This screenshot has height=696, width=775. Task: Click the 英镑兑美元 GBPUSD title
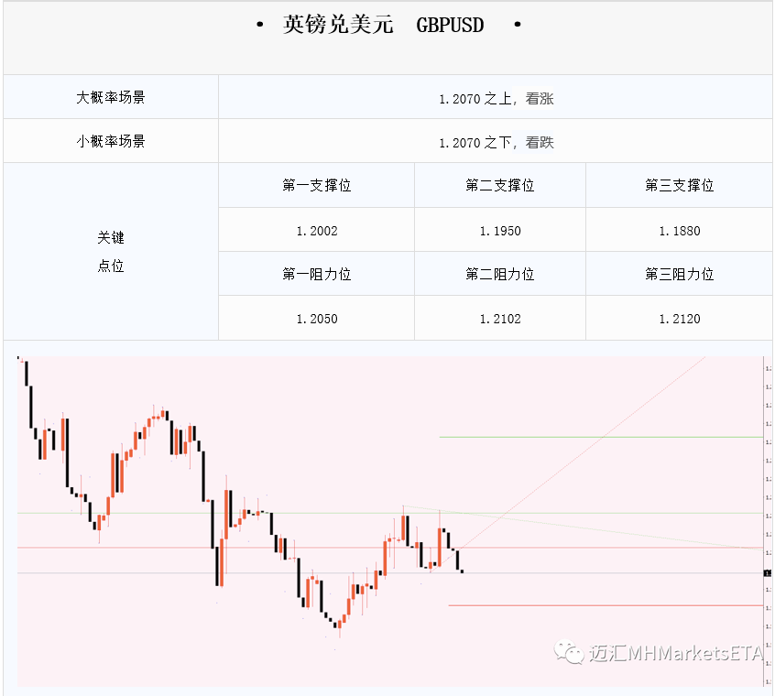[383, 24]
